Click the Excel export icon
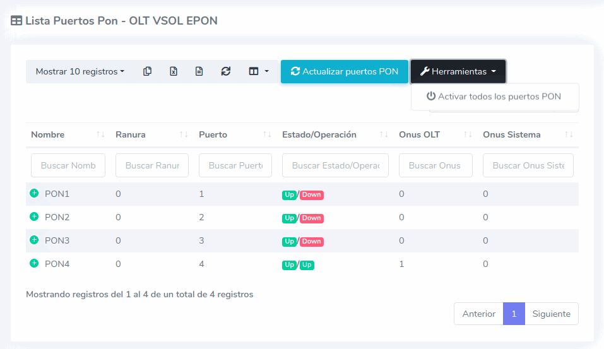Screen dimensions: 604x349 (x=173, y=71)
